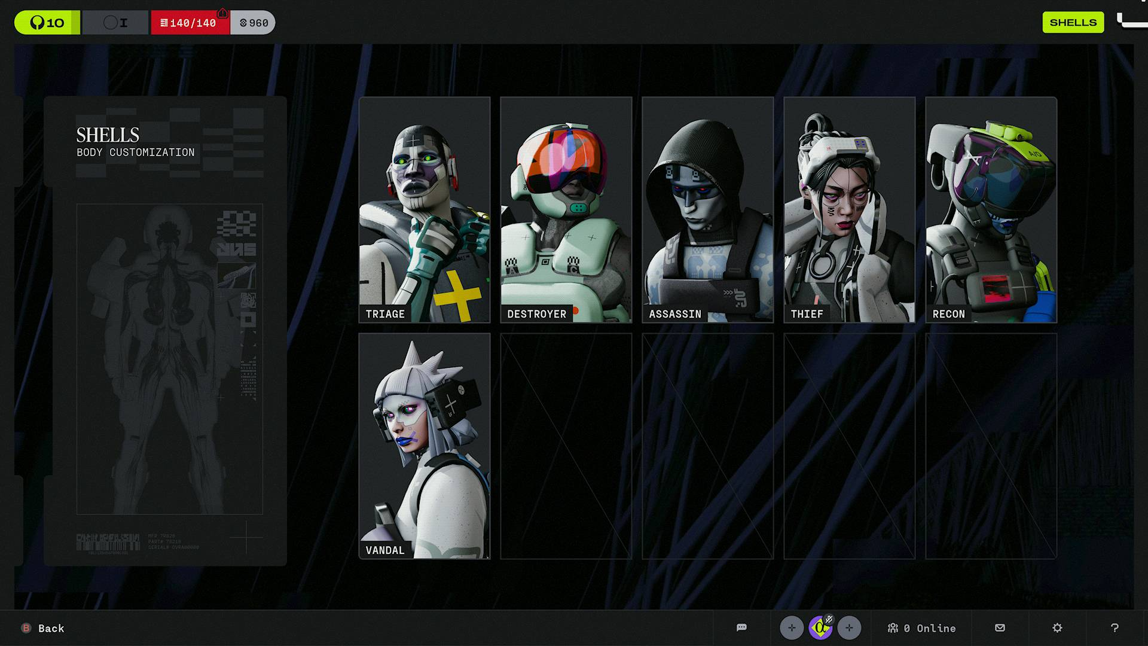
Task: Select the purple player avatar icon
Action: click(x=819, y=629)
